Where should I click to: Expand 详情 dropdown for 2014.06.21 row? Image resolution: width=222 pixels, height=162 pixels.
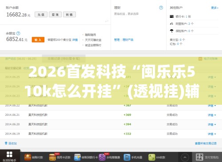(212, 115)
